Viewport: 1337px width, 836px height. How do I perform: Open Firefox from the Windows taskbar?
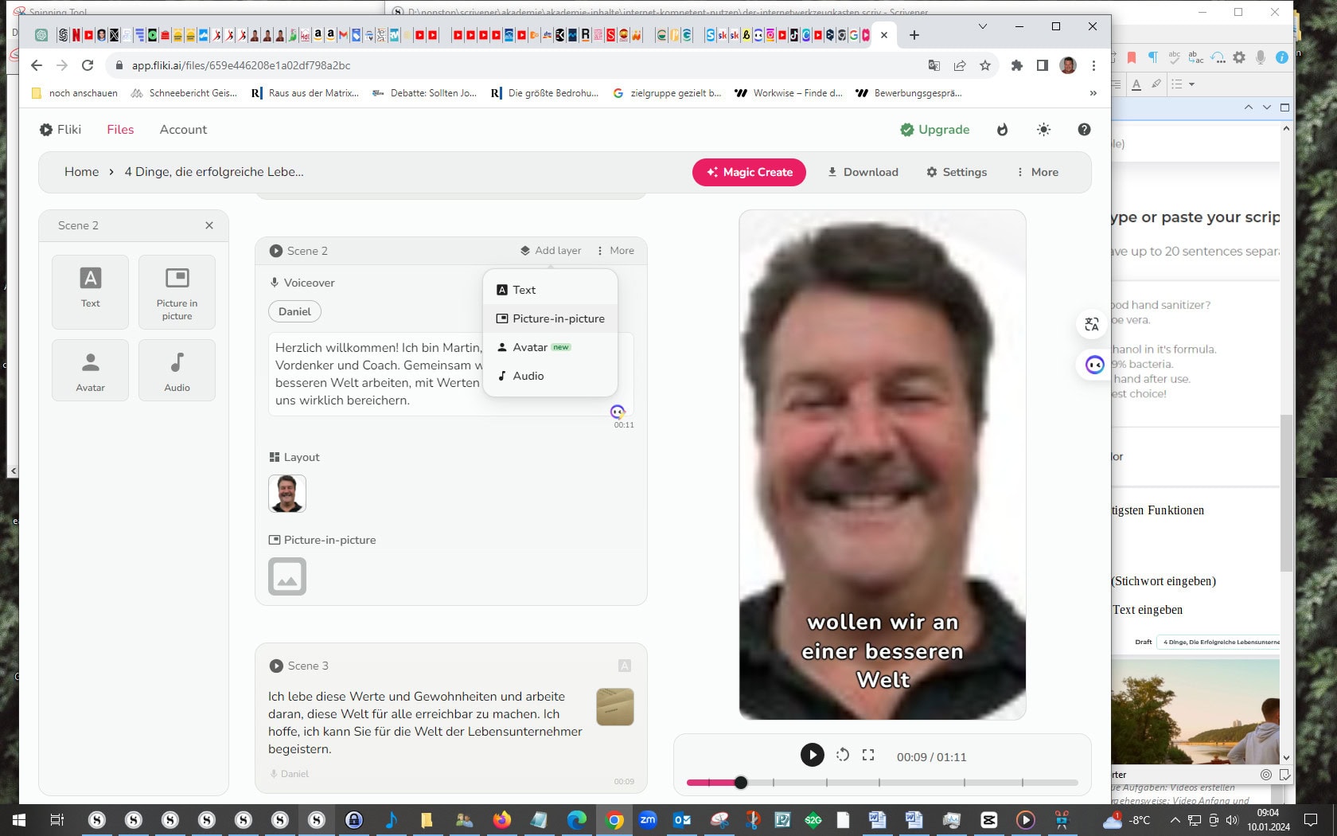[x=500, y=821]
